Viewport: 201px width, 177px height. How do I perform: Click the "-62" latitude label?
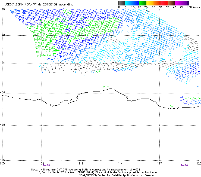coord(2,35)
